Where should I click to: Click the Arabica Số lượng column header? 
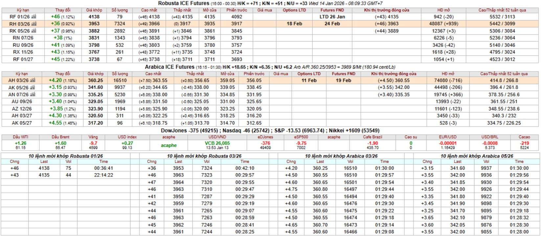click(x=120, y=74)
